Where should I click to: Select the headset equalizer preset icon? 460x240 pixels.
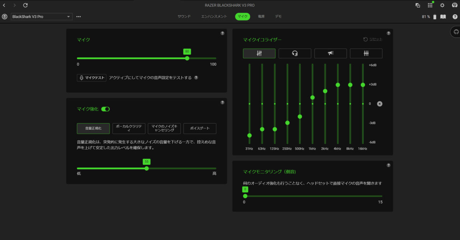(295, 53)
